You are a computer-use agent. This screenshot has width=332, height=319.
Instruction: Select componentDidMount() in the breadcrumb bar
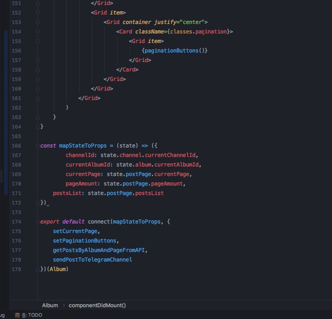[97, 305]
